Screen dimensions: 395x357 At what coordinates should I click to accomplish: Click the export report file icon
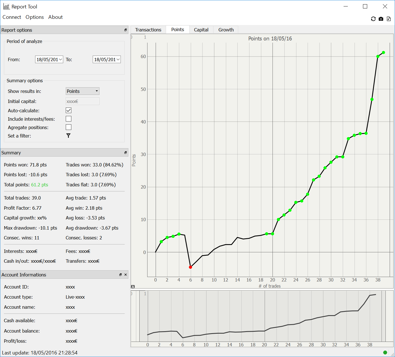pyautogui.click(x=389, y=19)
